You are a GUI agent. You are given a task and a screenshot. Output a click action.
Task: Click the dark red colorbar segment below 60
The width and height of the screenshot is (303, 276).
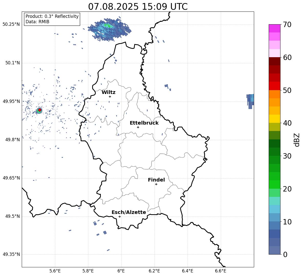point(274,61)
